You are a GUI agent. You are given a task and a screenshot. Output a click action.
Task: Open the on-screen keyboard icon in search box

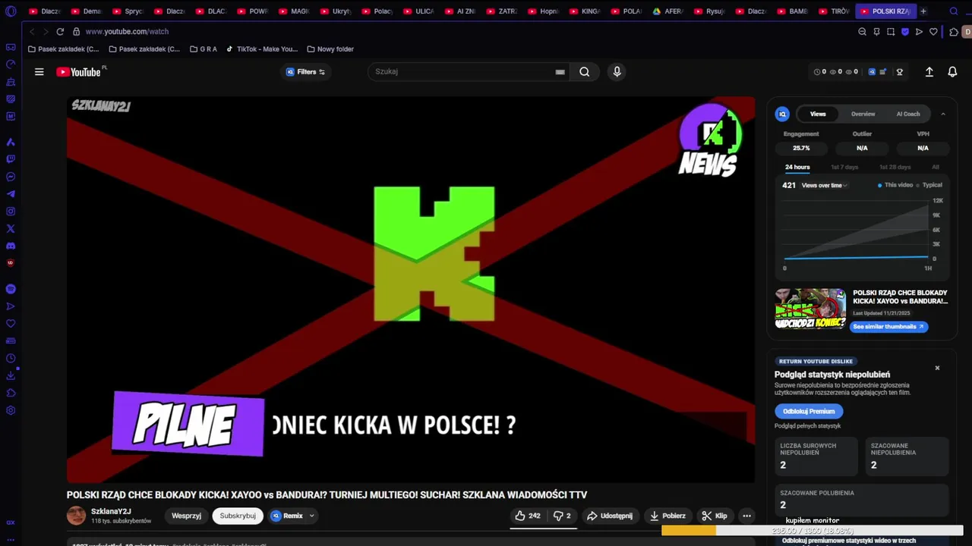click(x=560, y=72)
